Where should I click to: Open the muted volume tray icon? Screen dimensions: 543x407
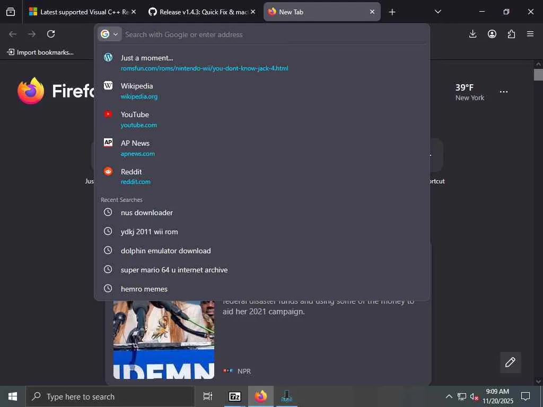click(x=474, y=396)
